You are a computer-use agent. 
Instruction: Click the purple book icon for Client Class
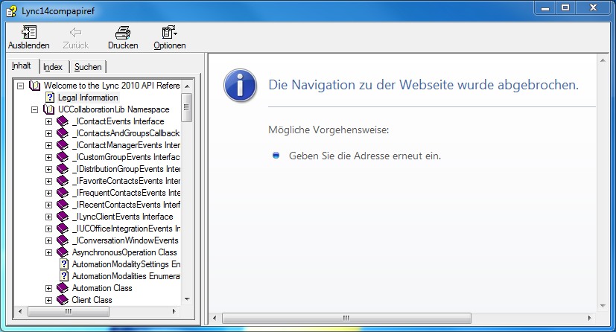coord(63,300)
